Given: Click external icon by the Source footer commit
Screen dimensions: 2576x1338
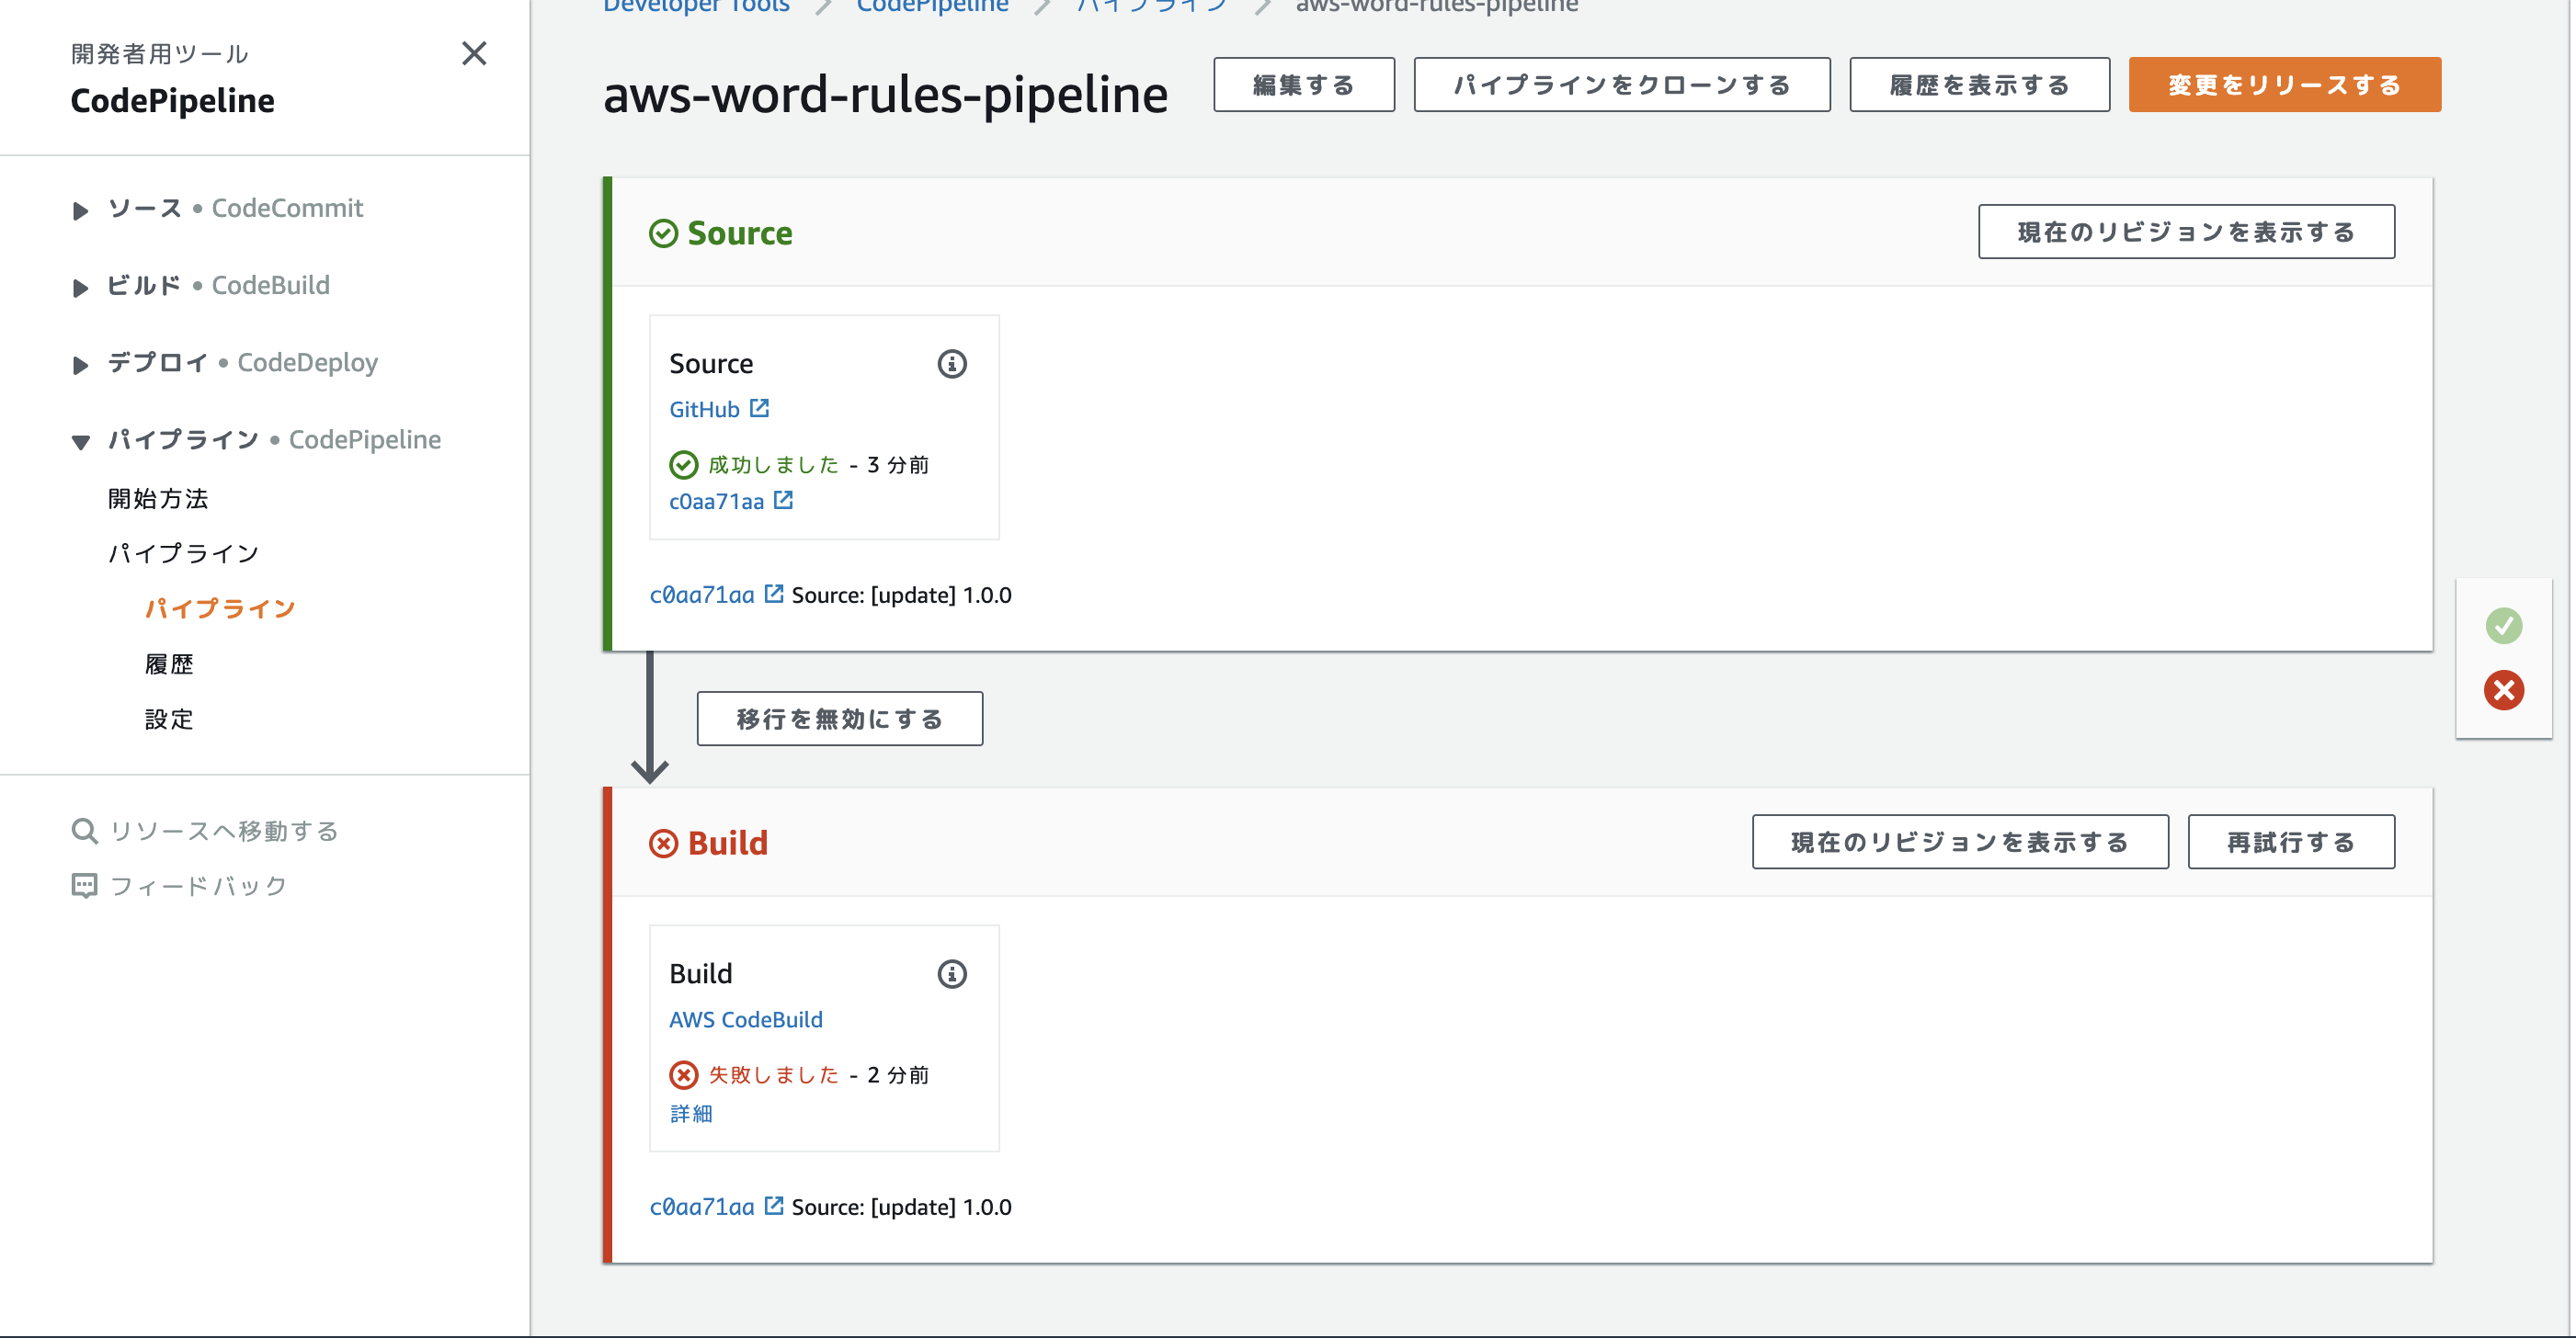Looking at the screenshot, I should point(773,594).
